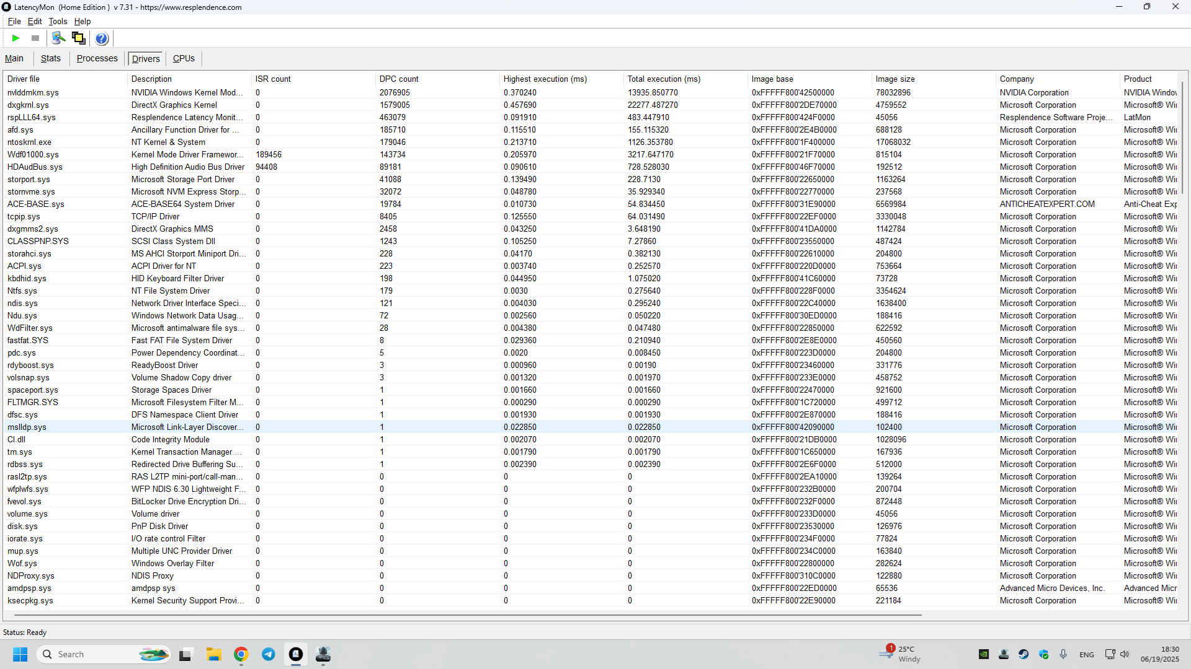Select the tcpip.sys driver row

click(x=591, y=217)
